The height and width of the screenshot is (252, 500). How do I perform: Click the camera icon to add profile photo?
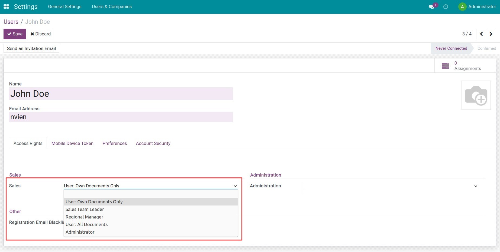tap(476, 95)
